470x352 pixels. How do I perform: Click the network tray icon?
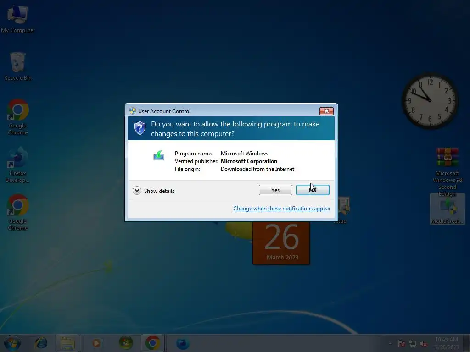click(413, 344)
